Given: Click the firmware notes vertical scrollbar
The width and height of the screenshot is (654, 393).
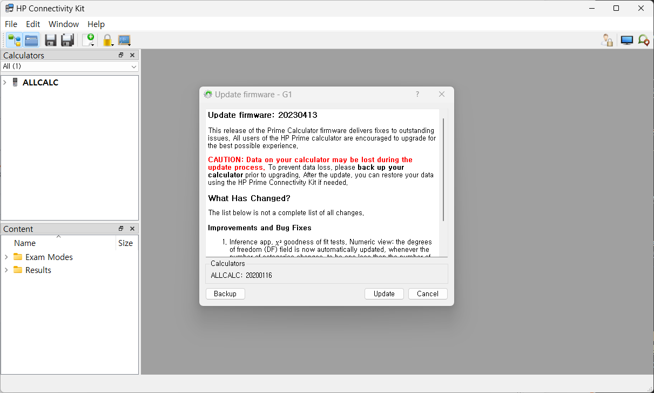Looking at the screenshot, I should click(x=443, y=170).
